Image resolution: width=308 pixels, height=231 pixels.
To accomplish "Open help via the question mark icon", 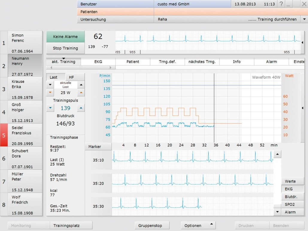I will click(x=281, y=4).
